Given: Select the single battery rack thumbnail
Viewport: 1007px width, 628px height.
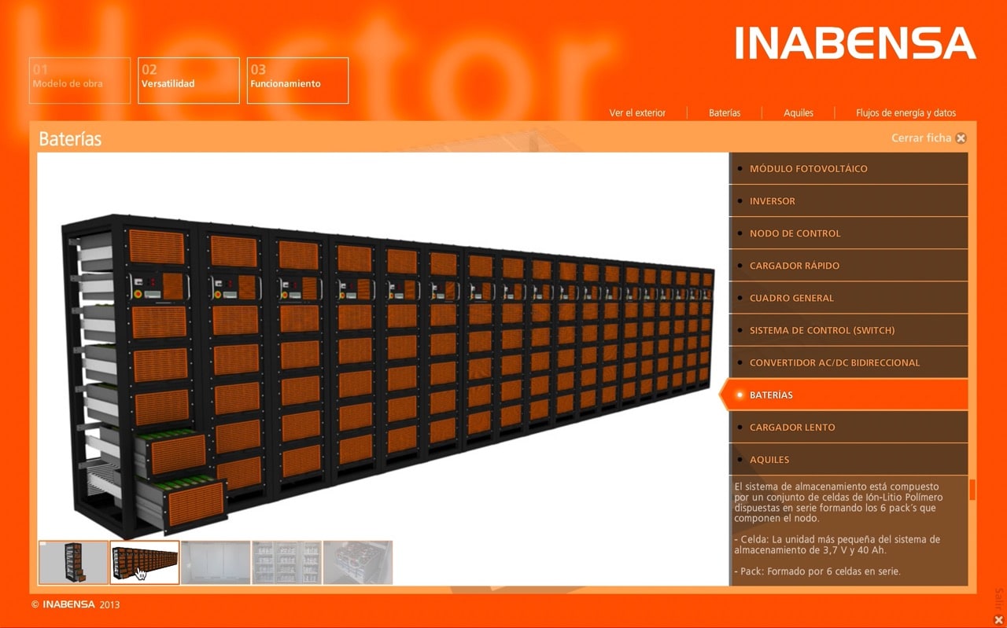Looking at the screenshot, I should click(x=74, y=562).
